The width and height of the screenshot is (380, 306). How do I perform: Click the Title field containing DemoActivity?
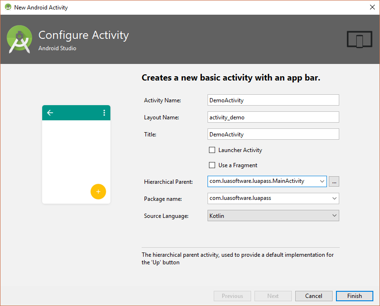[273, 134]
